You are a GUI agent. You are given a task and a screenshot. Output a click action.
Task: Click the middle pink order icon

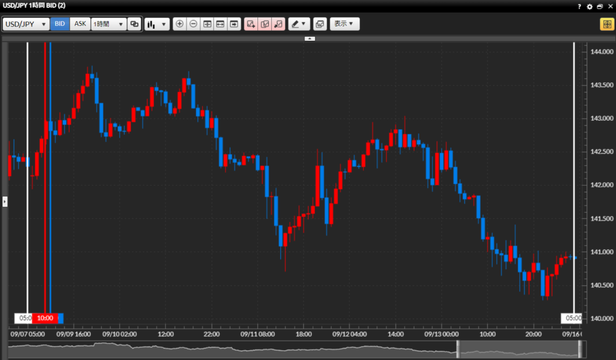(265, 24)
